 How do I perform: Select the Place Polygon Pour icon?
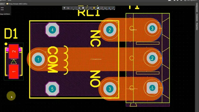(x=98, y=8)
